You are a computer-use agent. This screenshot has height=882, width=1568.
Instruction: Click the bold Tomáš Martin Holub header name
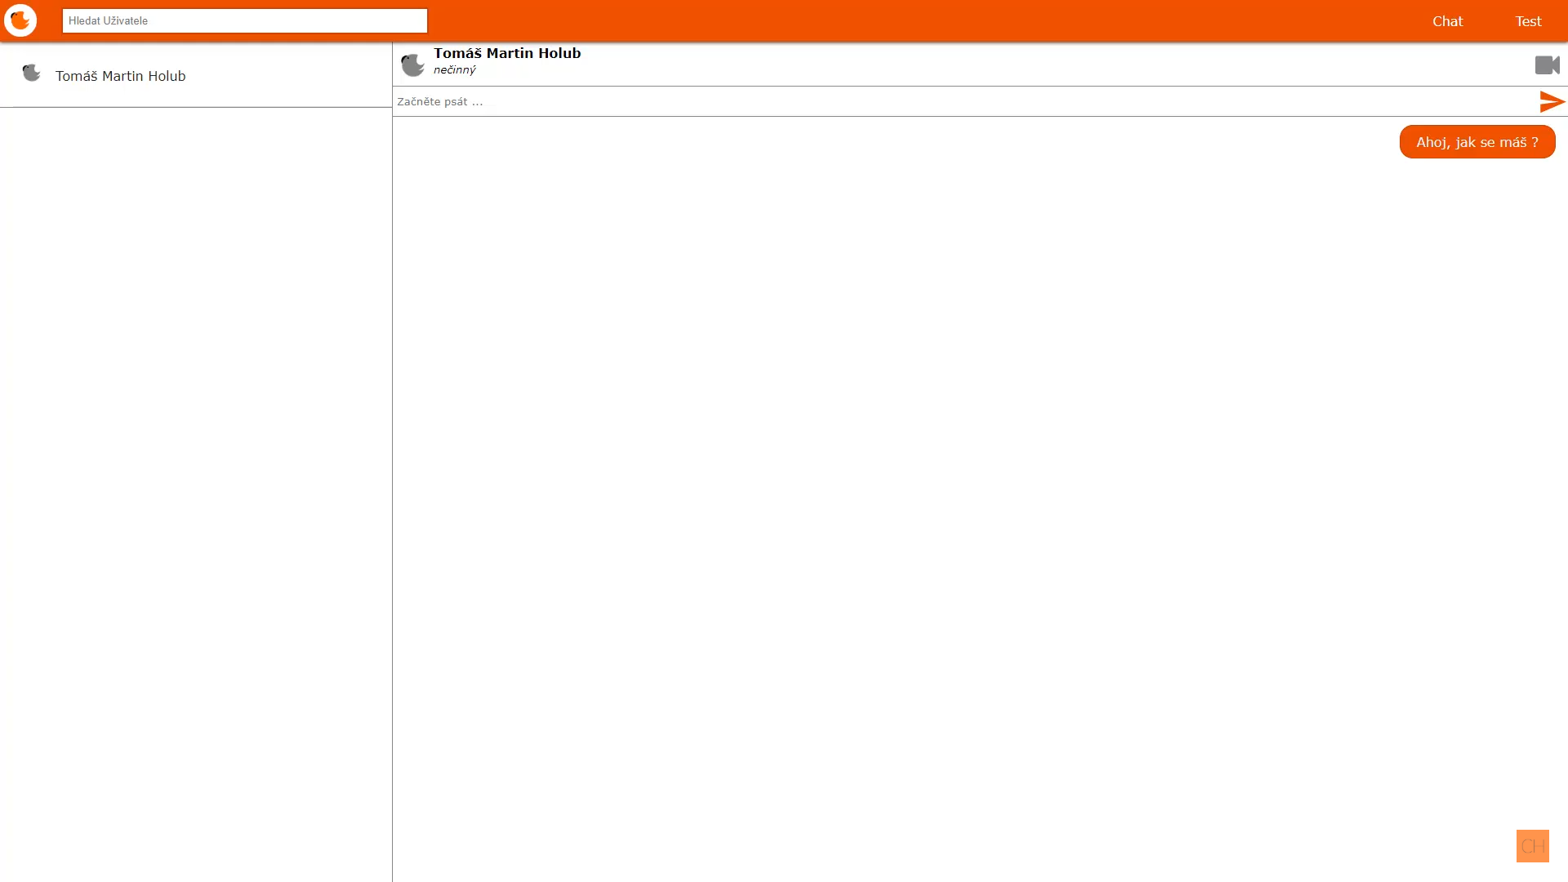[507, 53]
